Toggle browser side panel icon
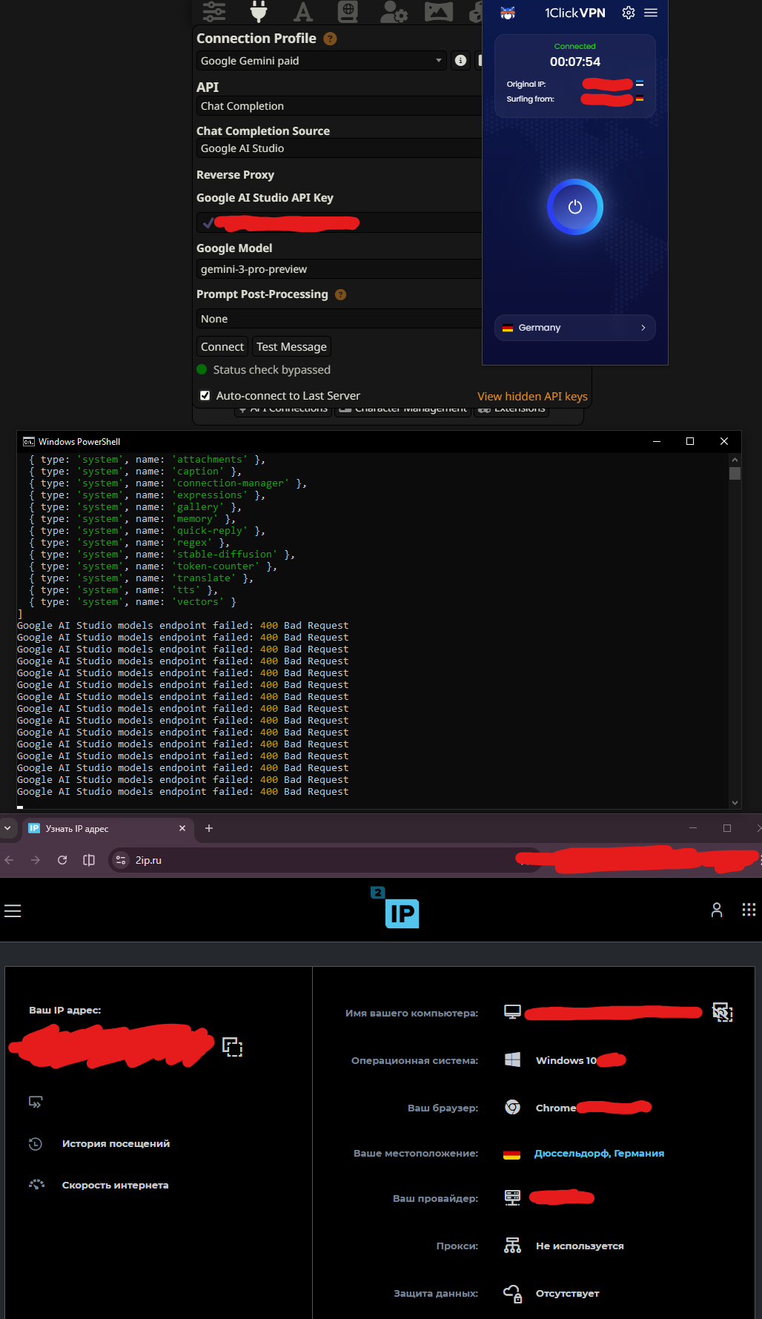The height and width of the screenshot is (1319, 762). pyautogui.click(x=89, y=860)
